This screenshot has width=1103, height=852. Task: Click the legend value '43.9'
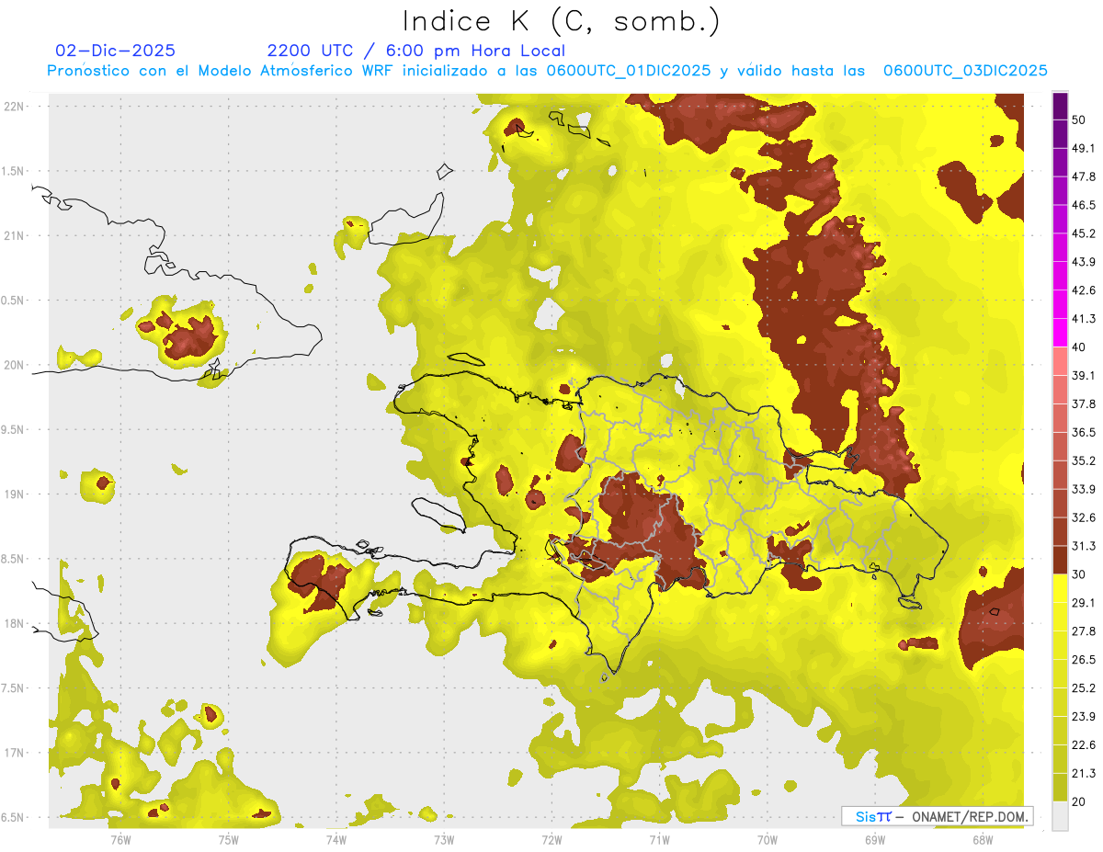click(x=1083, y=262)
